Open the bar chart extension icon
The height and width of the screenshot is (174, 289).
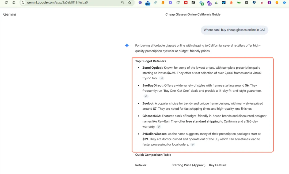click(216, 3)
